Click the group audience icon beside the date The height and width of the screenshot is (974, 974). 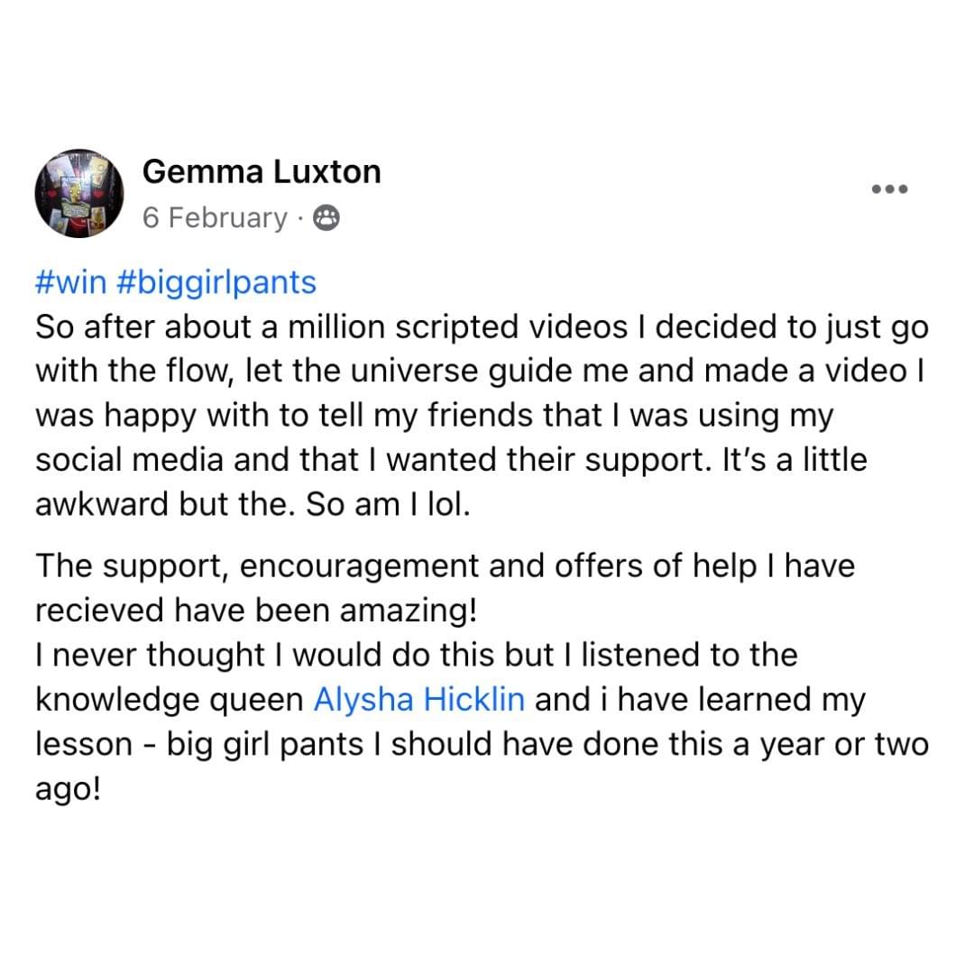(326, 218)
